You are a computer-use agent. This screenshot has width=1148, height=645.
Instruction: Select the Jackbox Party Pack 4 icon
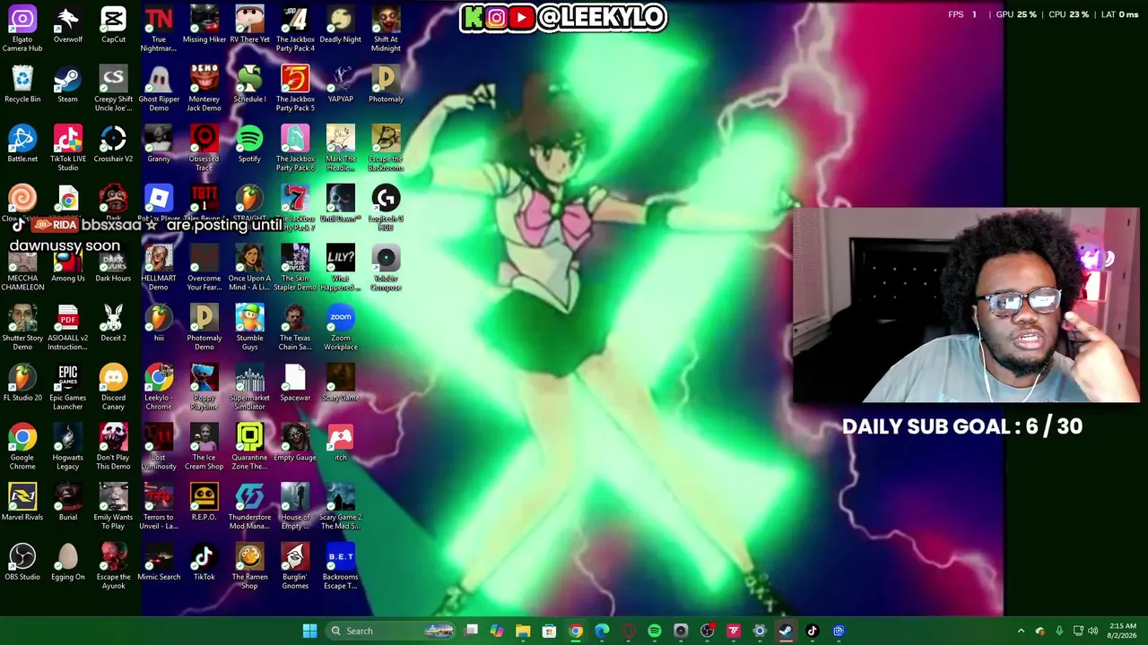(x=295, y=29)
